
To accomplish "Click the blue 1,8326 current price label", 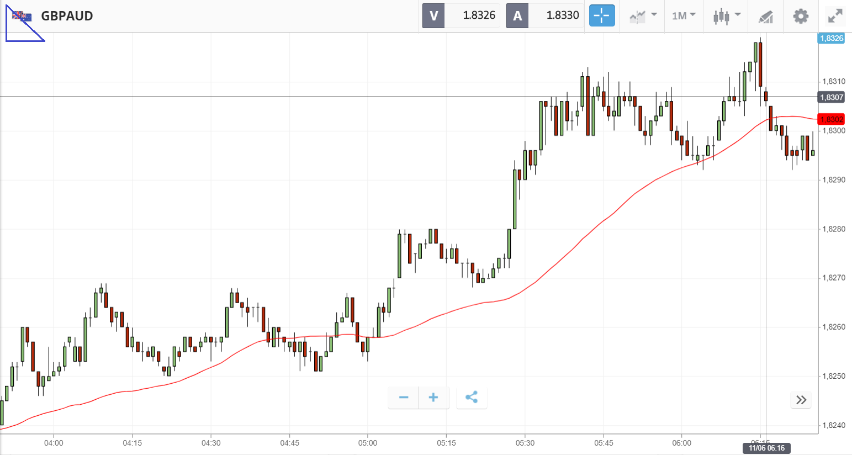I will point(832,38).
